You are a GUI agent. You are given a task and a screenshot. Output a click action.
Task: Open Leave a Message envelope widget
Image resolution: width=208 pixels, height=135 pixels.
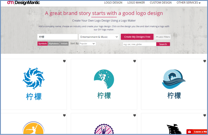pyautogui.click(x=197, y=132)
